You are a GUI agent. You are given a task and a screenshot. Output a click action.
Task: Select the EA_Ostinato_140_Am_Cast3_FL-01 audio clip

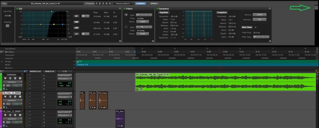tap(224, 82)
